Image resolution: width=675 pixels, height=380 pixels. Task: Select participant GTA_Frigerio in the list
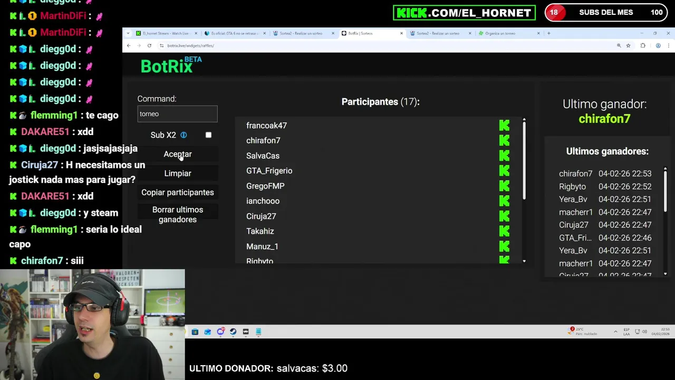tap(269, 171)
